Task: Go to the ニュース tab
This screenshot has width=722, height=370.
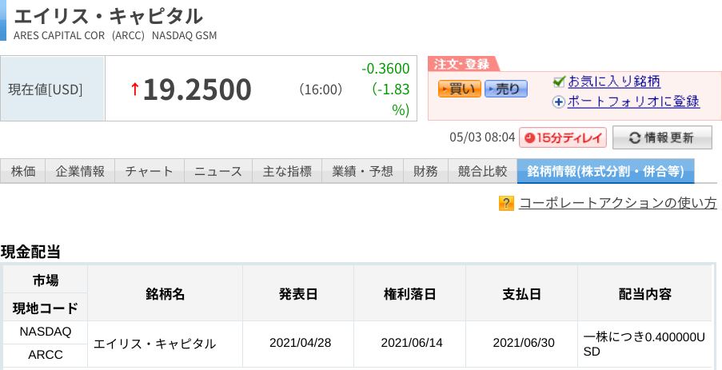Action: [218, 171]
